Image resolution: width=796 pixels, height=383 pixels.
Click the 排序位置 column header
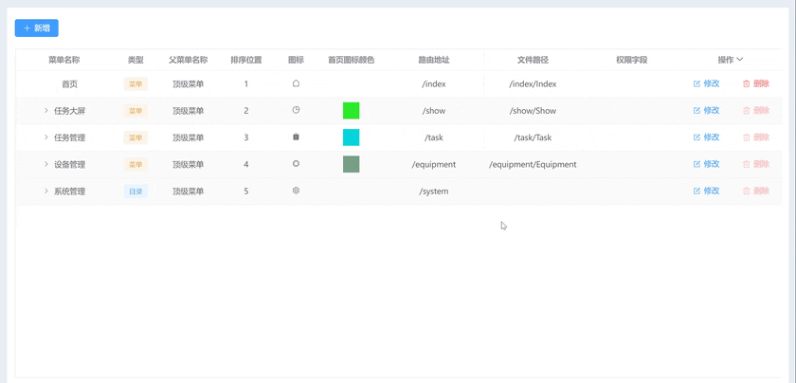tap(246, 60)
